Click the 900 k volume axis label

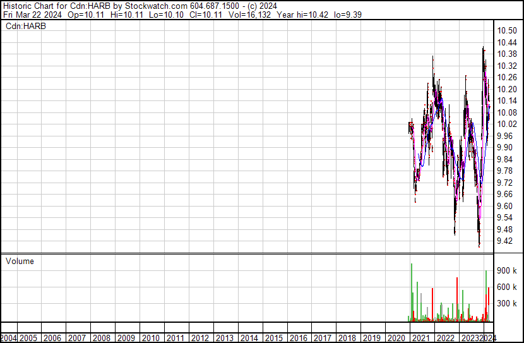[x=507, y=270]
